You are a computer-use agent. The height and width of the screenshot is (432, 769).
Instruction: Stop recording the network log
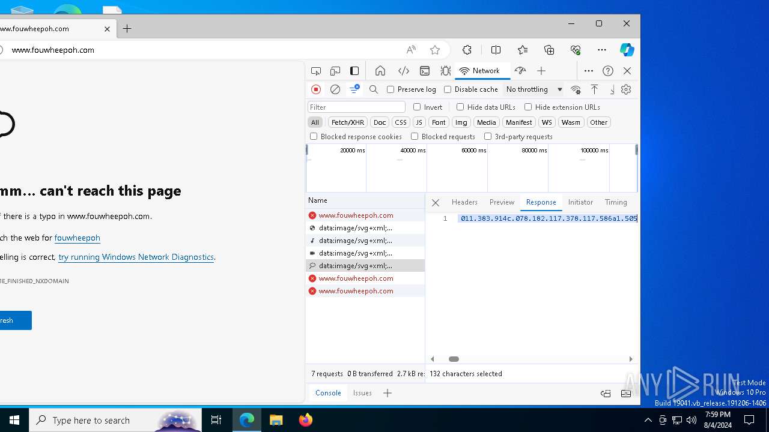point(316,89)
